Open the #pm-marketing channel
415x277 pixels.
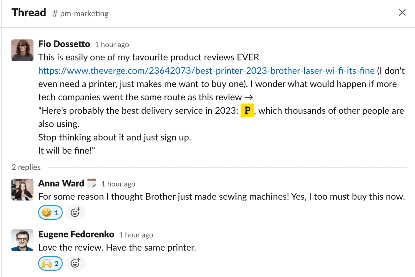pyautogui.click(x=80, y=14)
